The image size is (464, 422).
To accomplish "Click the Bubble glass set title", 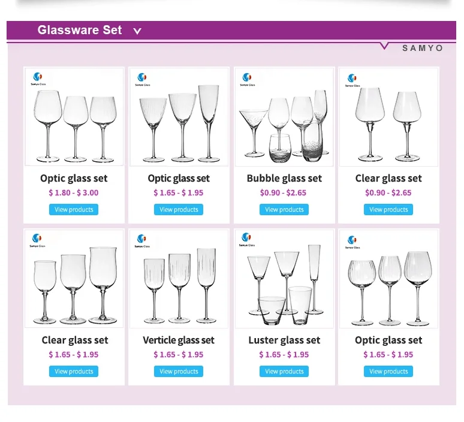I will pyautogui.click(x=284, y=179).
